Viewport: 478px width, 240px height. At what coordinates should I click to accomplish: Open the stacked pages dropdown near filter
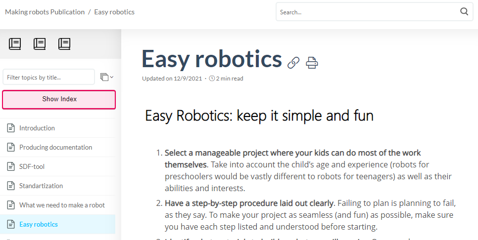[x=106, y=77]
